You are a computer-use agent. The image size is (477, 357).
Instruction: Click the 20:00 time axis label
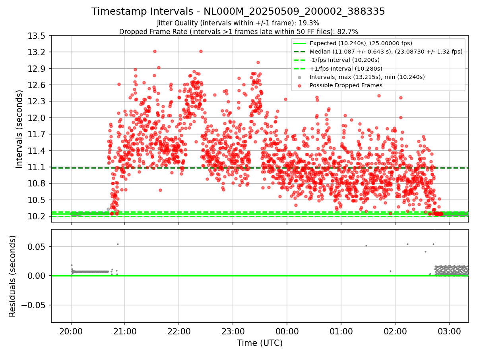71,331
